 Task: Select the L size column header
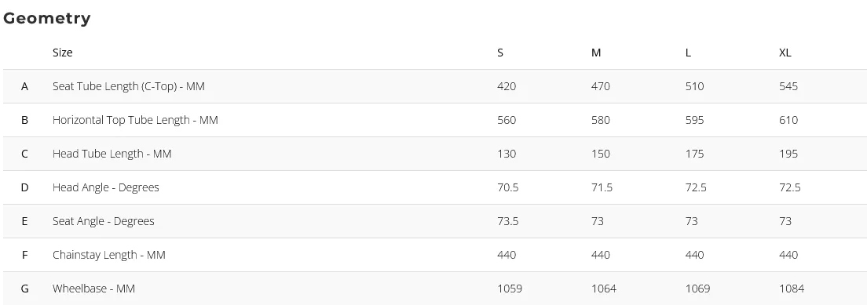(688, 53)
